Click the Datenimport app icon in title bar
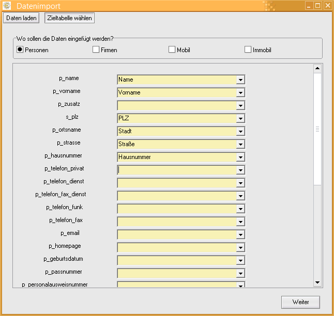 [x=7, y=6]
